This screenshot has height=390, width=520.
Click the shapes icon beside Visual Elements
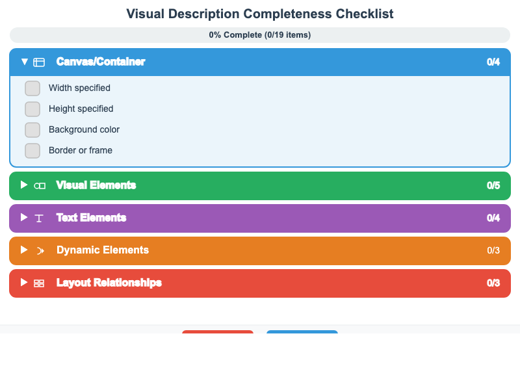(x=40, y=185)
